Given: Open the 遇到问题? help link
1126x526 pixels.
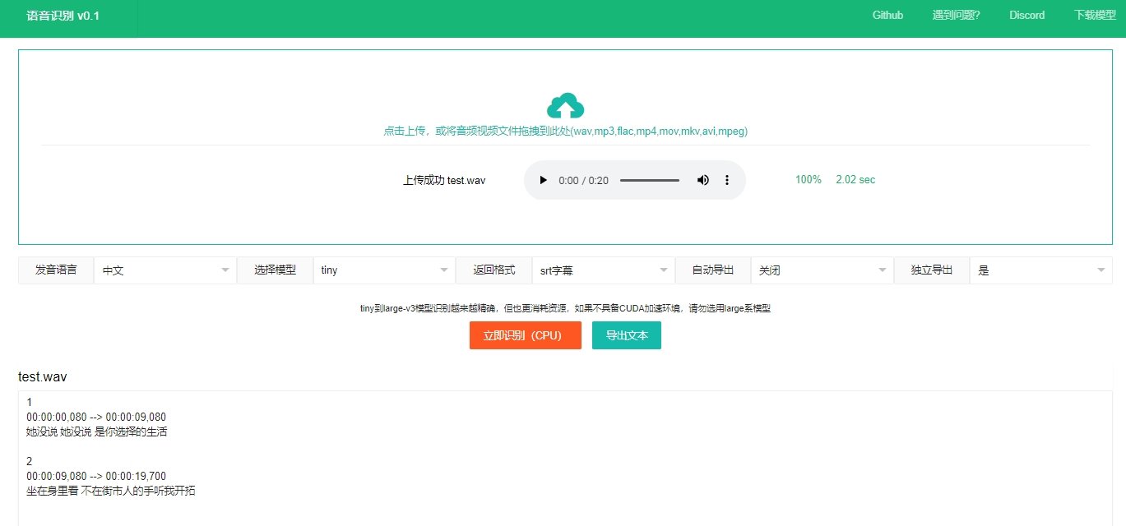Looking at the screenshot, I should tap(956, 16).
